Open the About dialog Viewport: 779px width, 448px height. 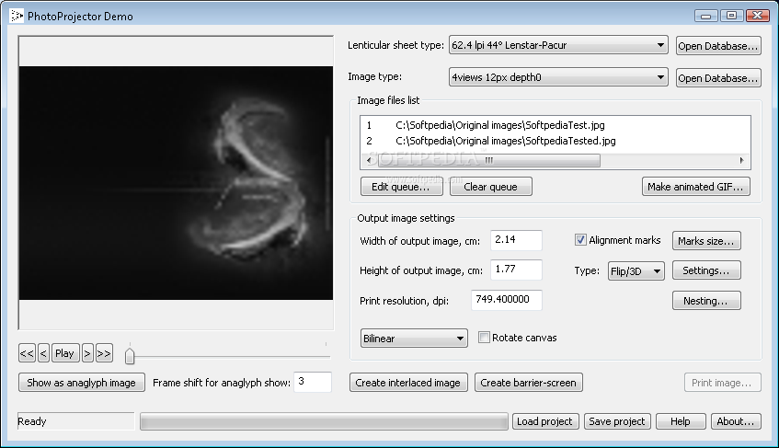(x=736, y=421)
